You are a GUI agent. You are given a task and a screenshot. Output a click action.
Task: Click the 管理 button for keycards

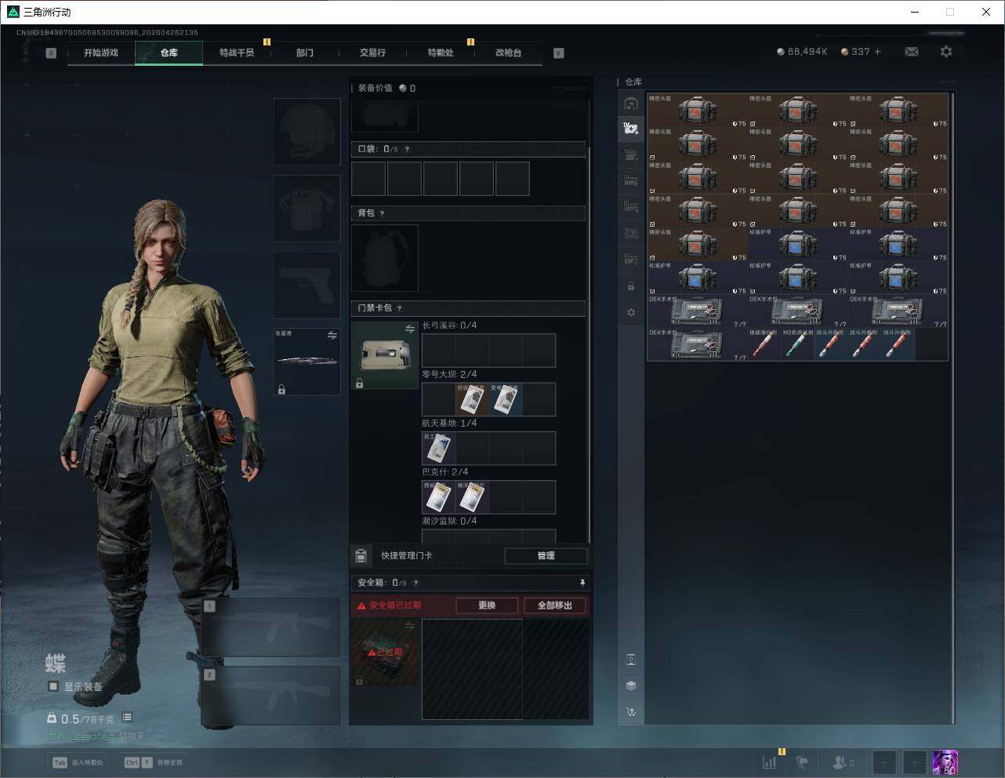[546, 555]
